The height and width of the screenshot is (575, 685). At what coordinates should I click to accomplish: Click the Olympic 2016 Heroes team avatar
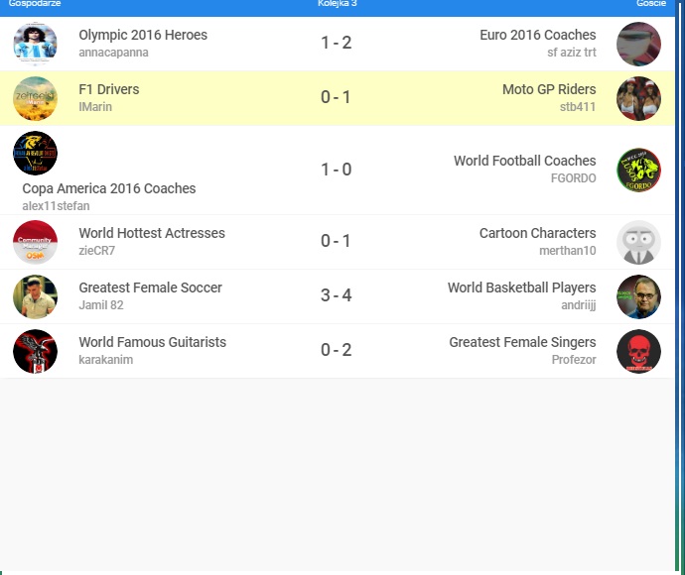pyautogui.click(x=35, y=44)
